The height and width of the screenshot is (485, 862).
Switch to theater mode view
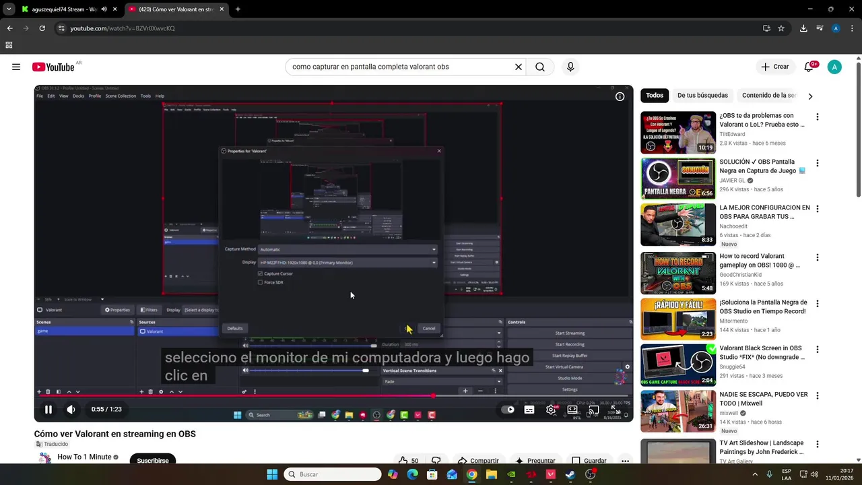click(572, 409)
